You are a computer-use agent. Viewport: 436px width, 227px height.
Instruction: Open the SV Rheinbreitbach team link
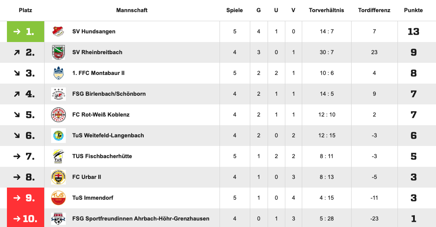(97, 52)
